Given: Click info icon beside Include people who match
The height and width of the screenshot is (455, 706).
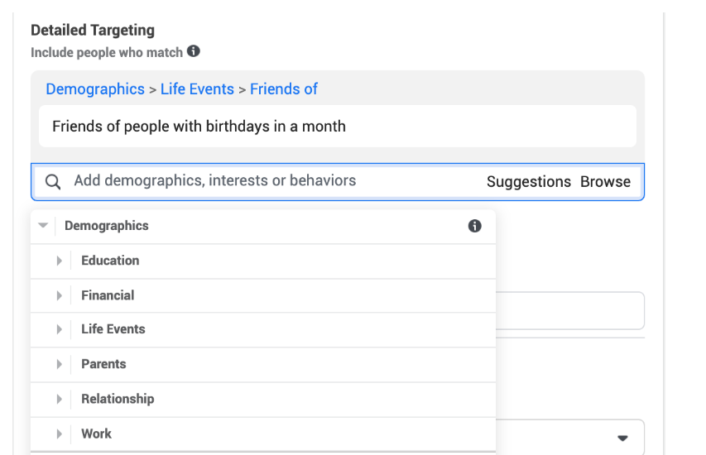Looking at the screenshot, I should [x=194, y=51].
